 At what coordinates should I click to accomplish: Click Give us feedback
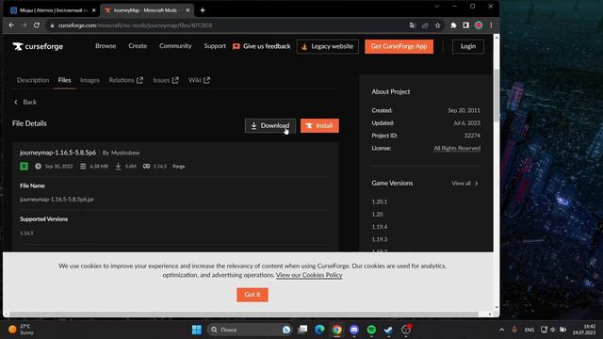tap(262, 46)
